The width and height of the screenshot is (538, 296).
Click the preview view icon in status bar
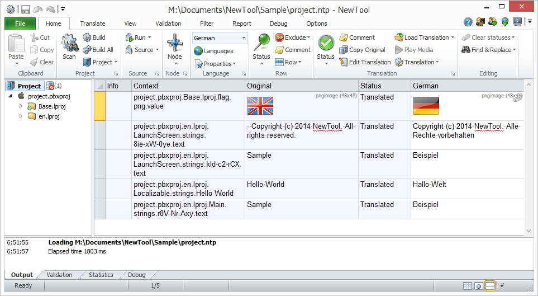coord(479,286)
